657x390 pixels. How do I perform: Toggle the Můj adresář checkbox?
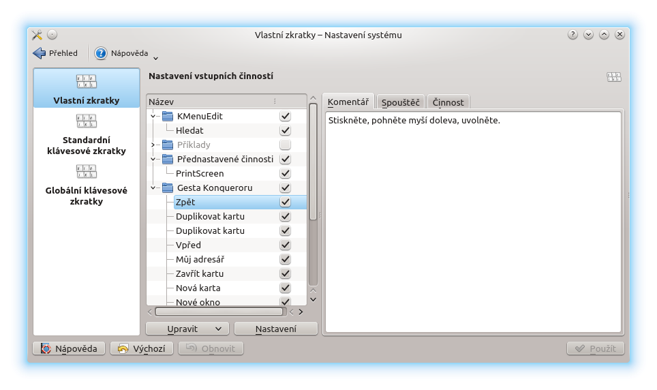coord(286,259)
